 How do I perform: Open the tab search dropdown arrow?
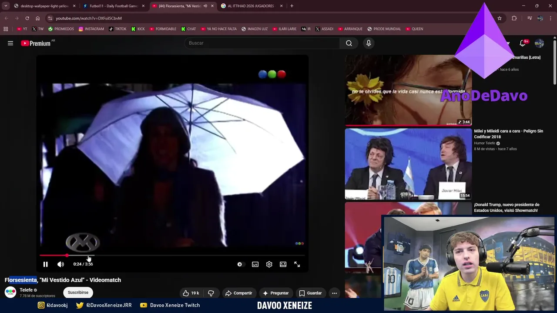(x=5, y=6)
